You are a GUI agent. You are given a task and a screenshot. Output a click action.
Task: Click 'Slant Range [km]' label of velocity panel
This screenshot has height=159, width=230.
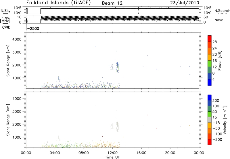[x=8, y=120]
